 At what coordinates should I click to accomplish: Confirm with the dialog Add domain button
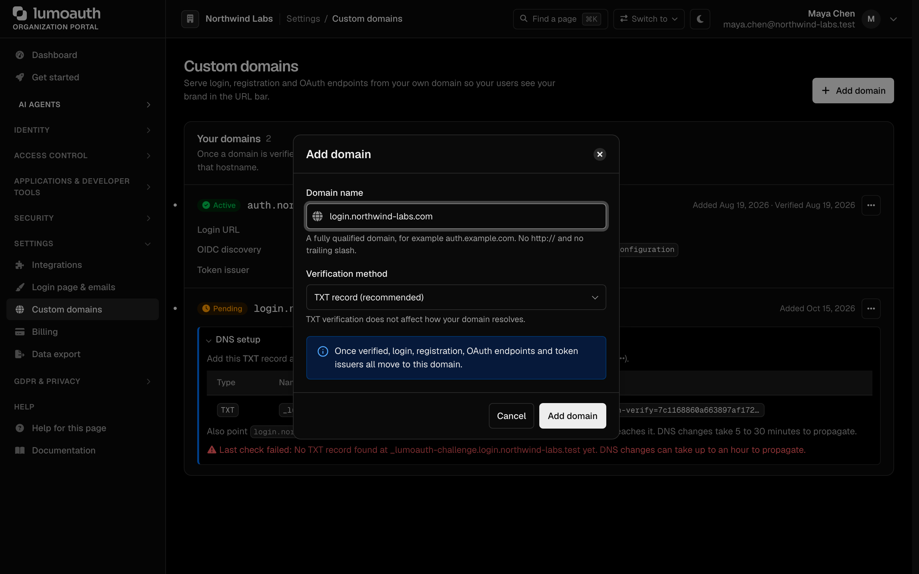click(572, 416)
